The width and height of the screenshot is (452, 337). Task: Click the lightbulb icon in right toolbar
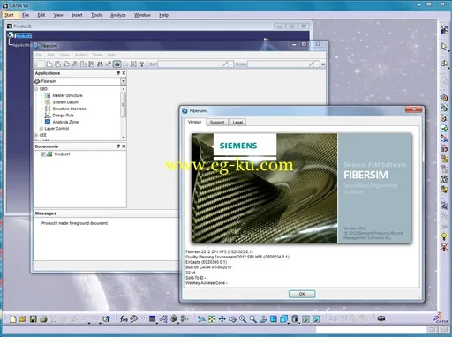(x=444, y=236)
